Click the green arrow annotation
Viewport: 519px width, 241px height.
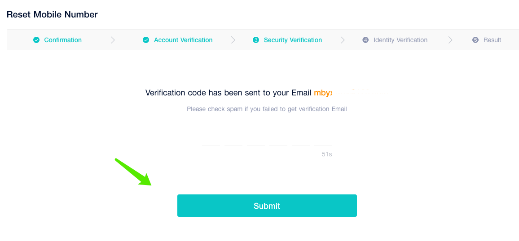133,172
